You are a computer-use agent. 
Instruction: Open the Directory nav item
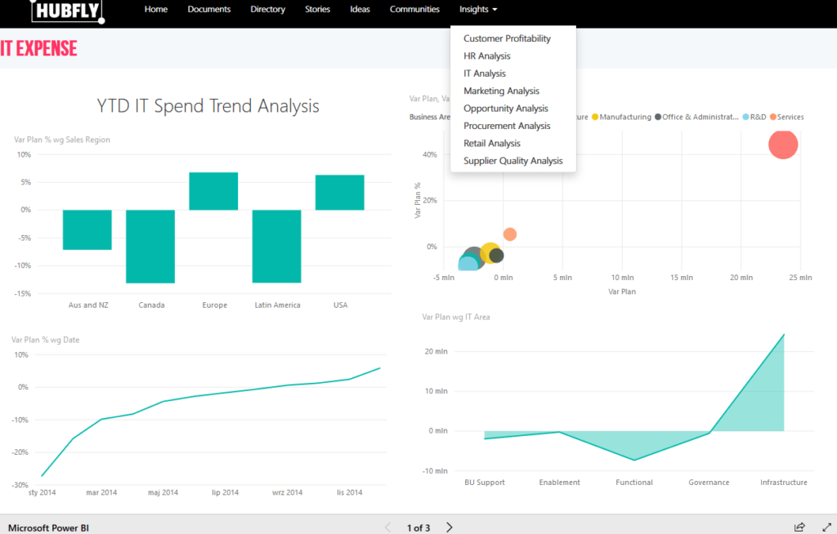pyautogui.click(x=267, y=9)
